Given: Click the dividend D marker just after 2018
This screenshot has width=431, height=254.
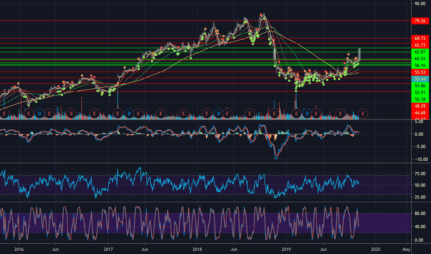Looking at the screenshot, I should tap(219, 114).
